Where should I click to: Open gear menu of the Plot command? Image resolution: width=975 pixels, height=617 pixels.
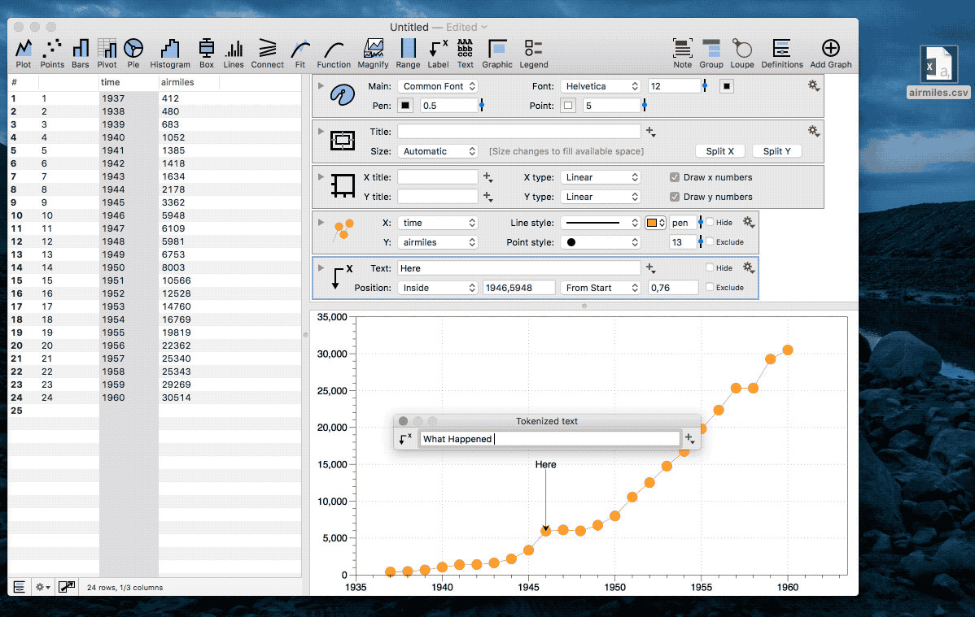coord(749,223)
